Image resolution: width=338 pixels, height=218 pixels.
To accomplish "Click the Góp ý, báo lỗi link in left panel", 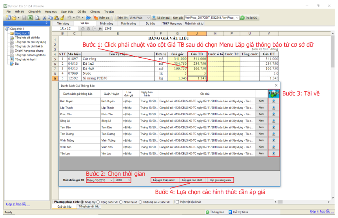I will click(x=18, y=204).
